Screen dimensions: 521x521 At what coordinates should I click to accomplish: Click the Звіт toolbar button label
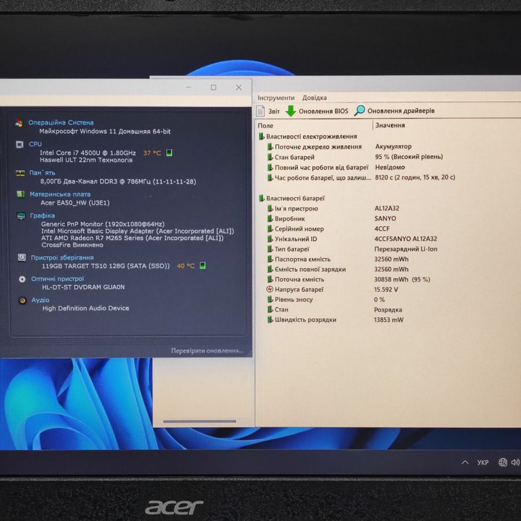(x=274, y=111)
